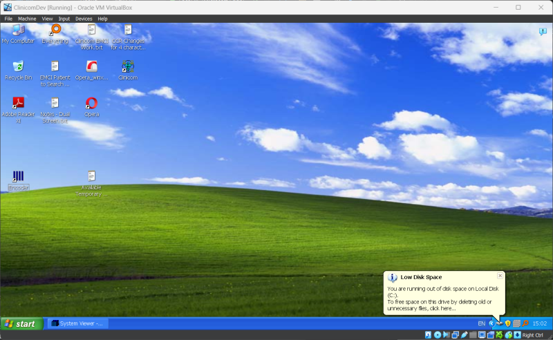Click the green VirtualBox CPU status icon
Screen dimensions: 553x340
pos(500,335)
